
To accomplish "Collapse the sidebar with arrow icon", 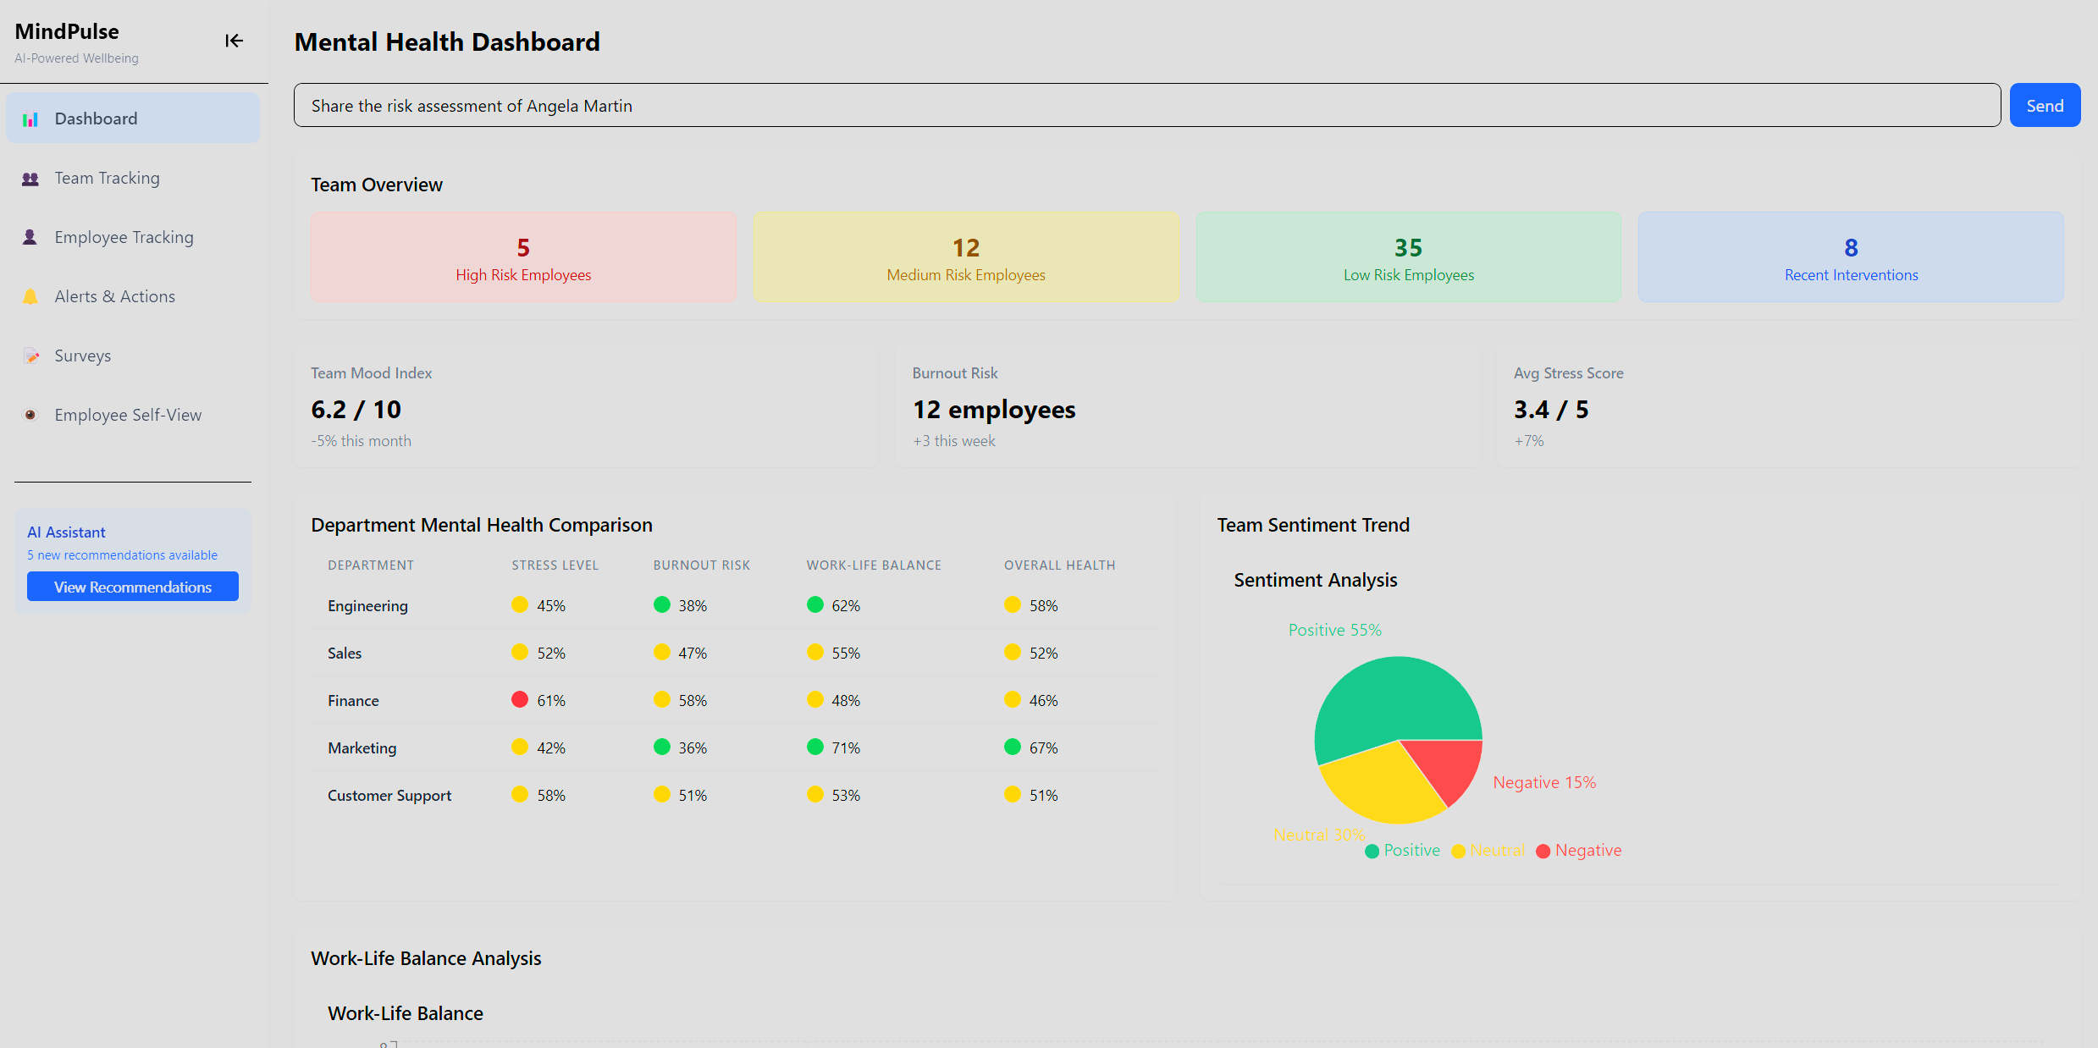I will (234, 41).
